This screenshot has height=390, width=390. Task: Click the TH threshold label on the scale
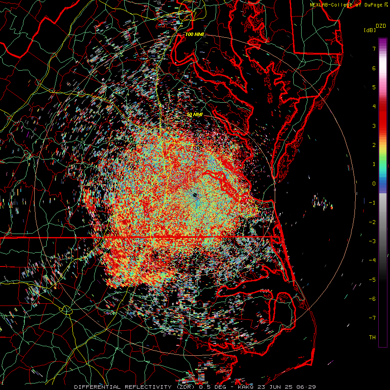tap(372, 338)
